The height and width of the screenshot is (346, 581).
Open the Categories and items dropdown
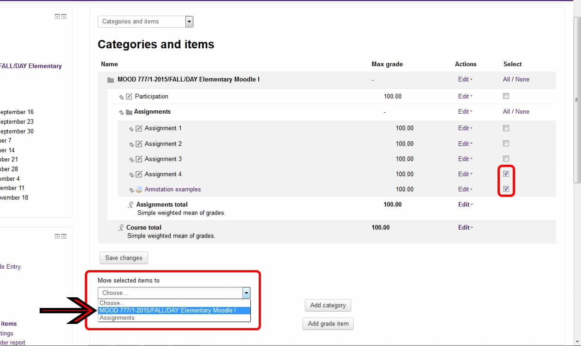click(145, 22)
